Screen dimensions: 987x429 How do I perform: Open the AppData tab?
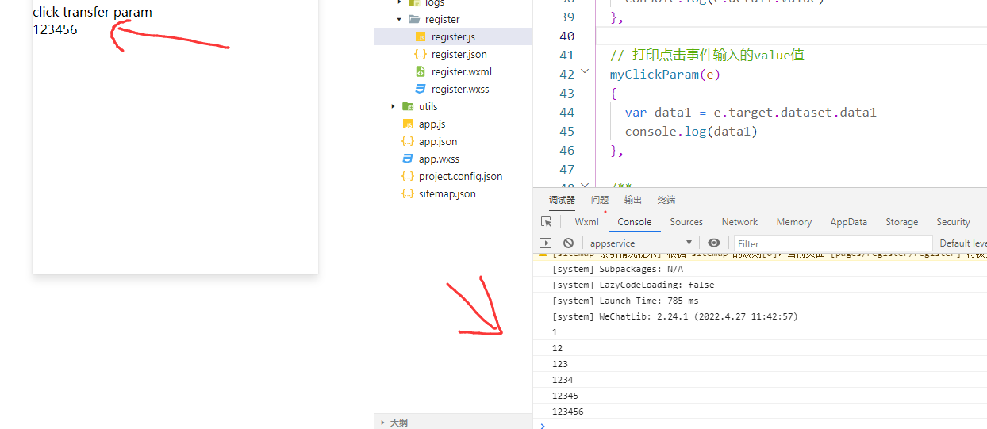[x=849, y=222]
